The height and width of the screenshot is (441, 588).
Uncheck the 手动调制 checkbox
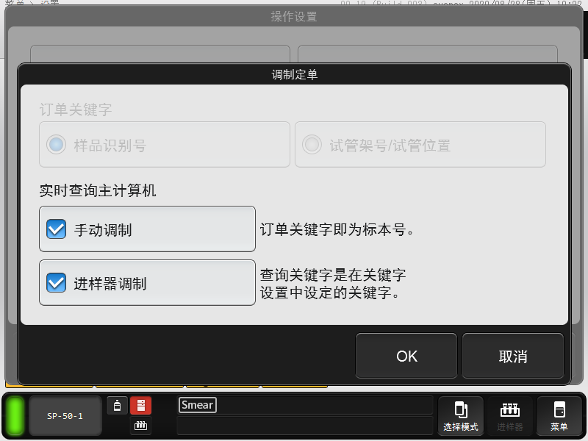point(57,229)
